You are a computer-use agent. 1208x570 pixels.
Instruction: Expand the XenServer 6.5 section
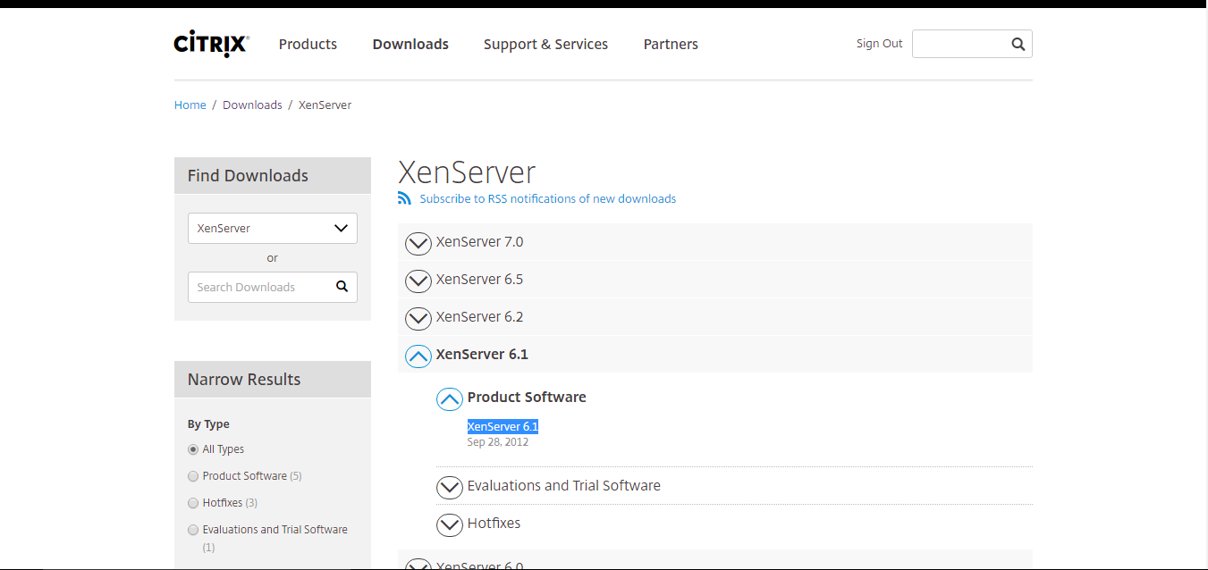coord(715,280)
